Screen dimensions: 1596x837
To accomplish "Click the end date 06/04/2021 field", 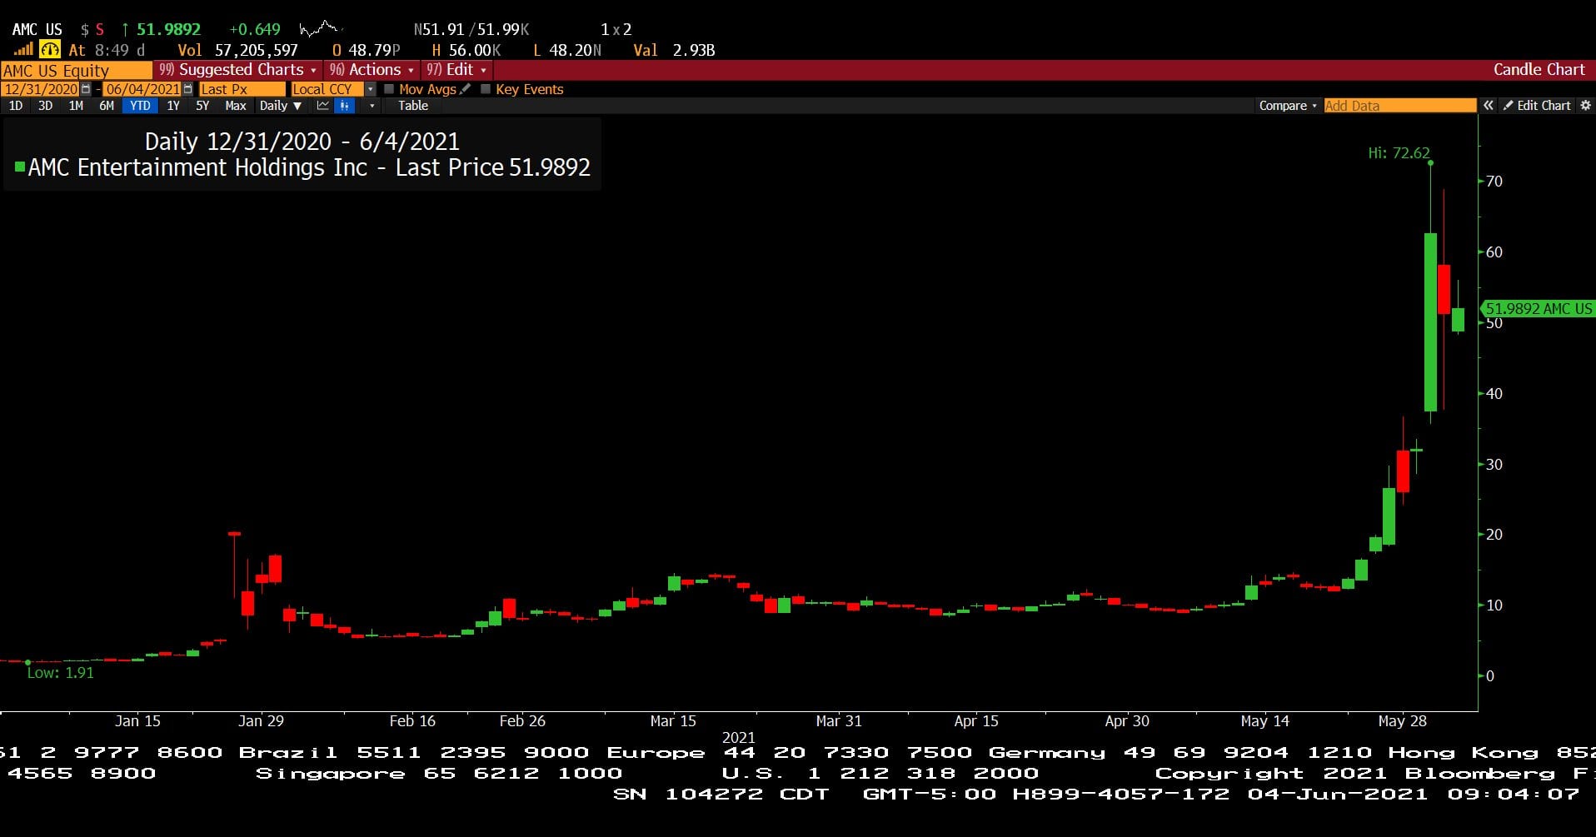I will (142, 89).
